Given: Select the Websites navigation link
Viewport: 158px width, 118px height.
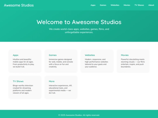Looking at the screenshot, I should tap(115, 5).
